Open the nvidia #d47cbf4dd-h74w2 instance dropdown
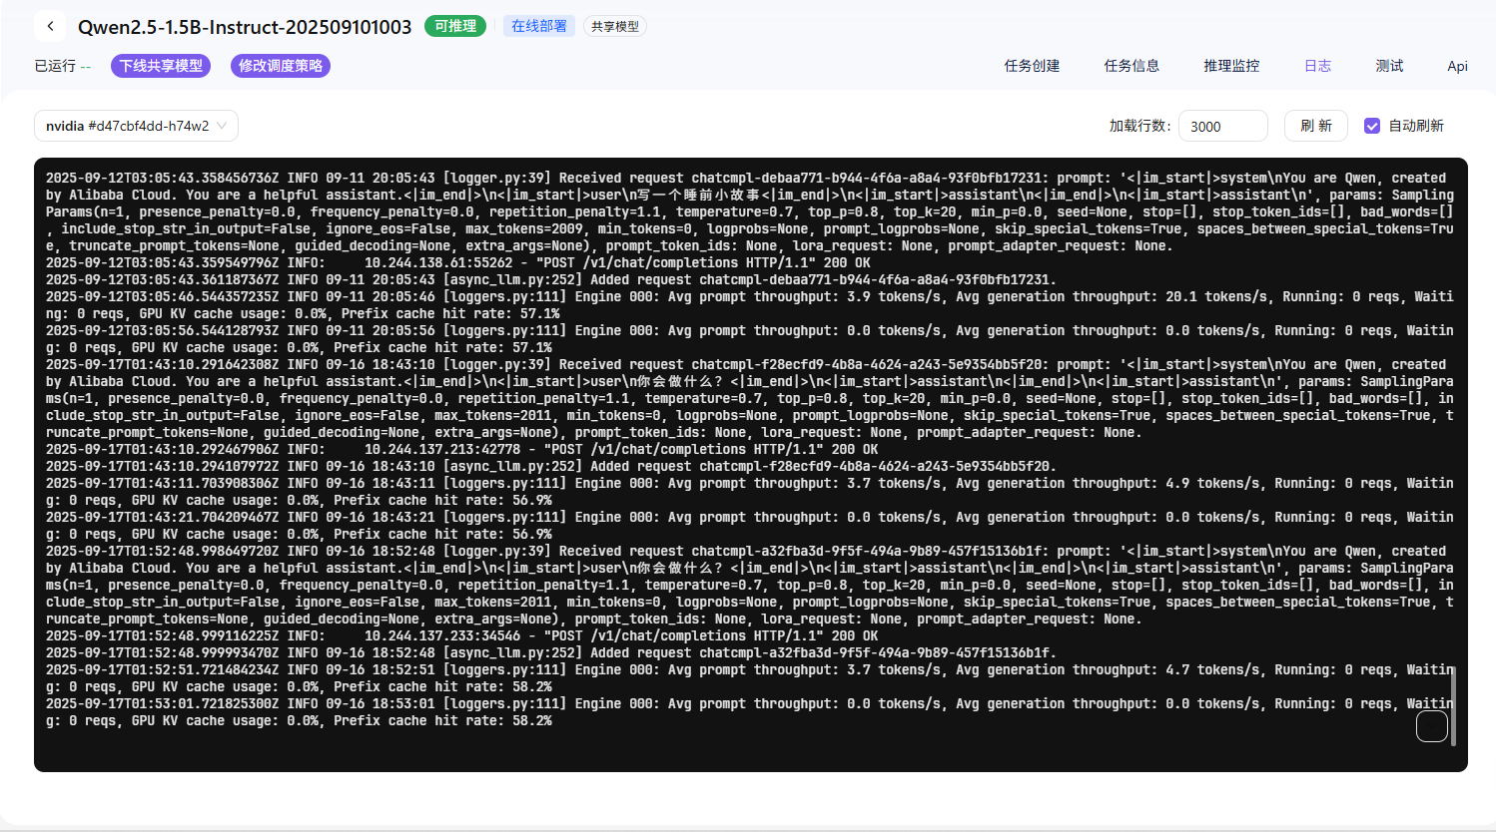1496x832 pixels. point(136,126)
